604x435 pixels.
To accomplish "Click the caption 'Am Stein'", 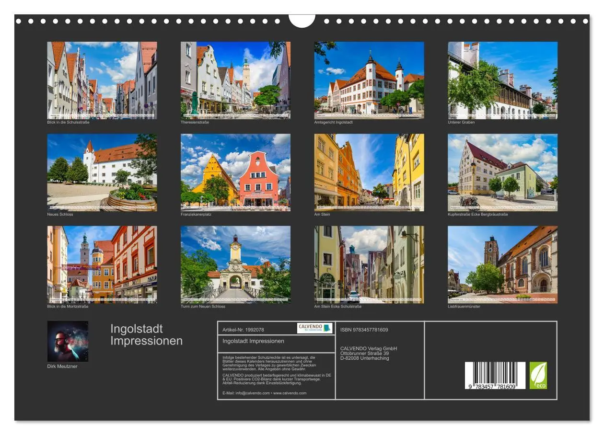I will [x=322, y=214].
